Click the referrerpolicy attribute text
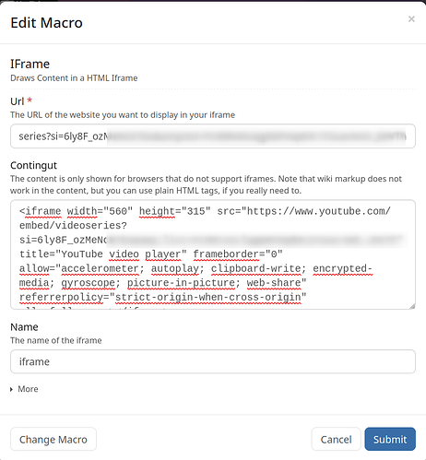The image size is (426, 460). coord(61,297)
